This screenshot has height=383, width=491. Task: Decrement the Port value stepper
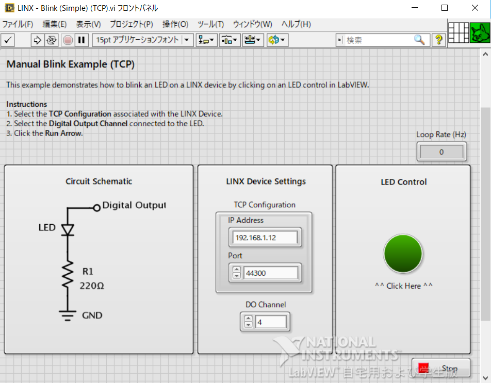pos(237,276)
